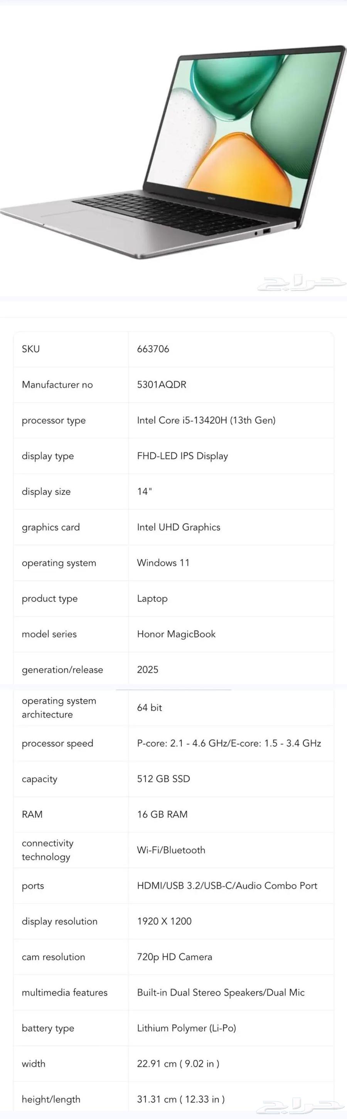
Task: Select manufacturer number 5301AQDR
Action: pyautogui.click(x=162, y=384)
